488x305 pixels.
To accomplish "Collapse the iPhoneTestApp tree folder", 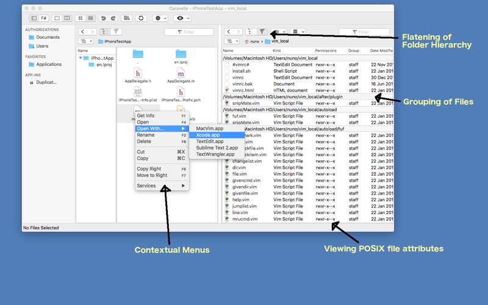I will (x=81, y=58).
